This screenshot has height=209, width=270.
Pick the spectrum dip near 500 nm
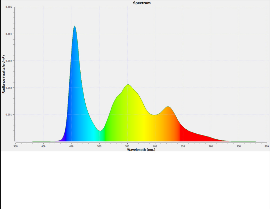100,130
